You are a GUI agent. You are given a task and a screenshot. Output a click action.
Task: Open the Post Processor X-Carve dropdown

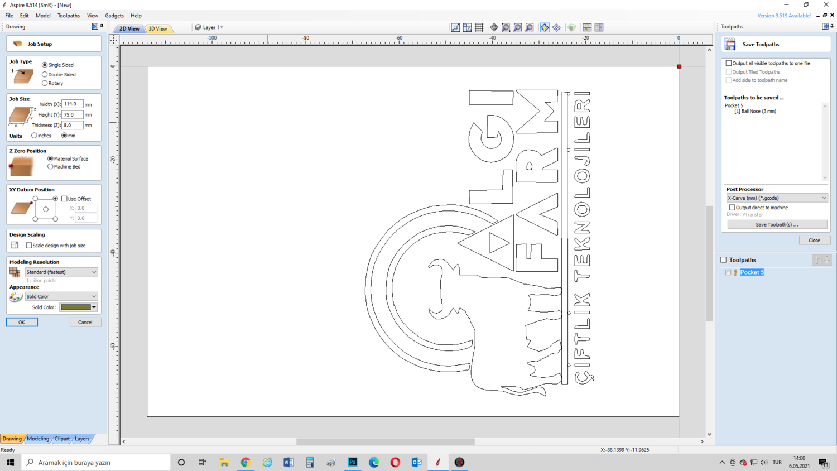pos(777,198)
